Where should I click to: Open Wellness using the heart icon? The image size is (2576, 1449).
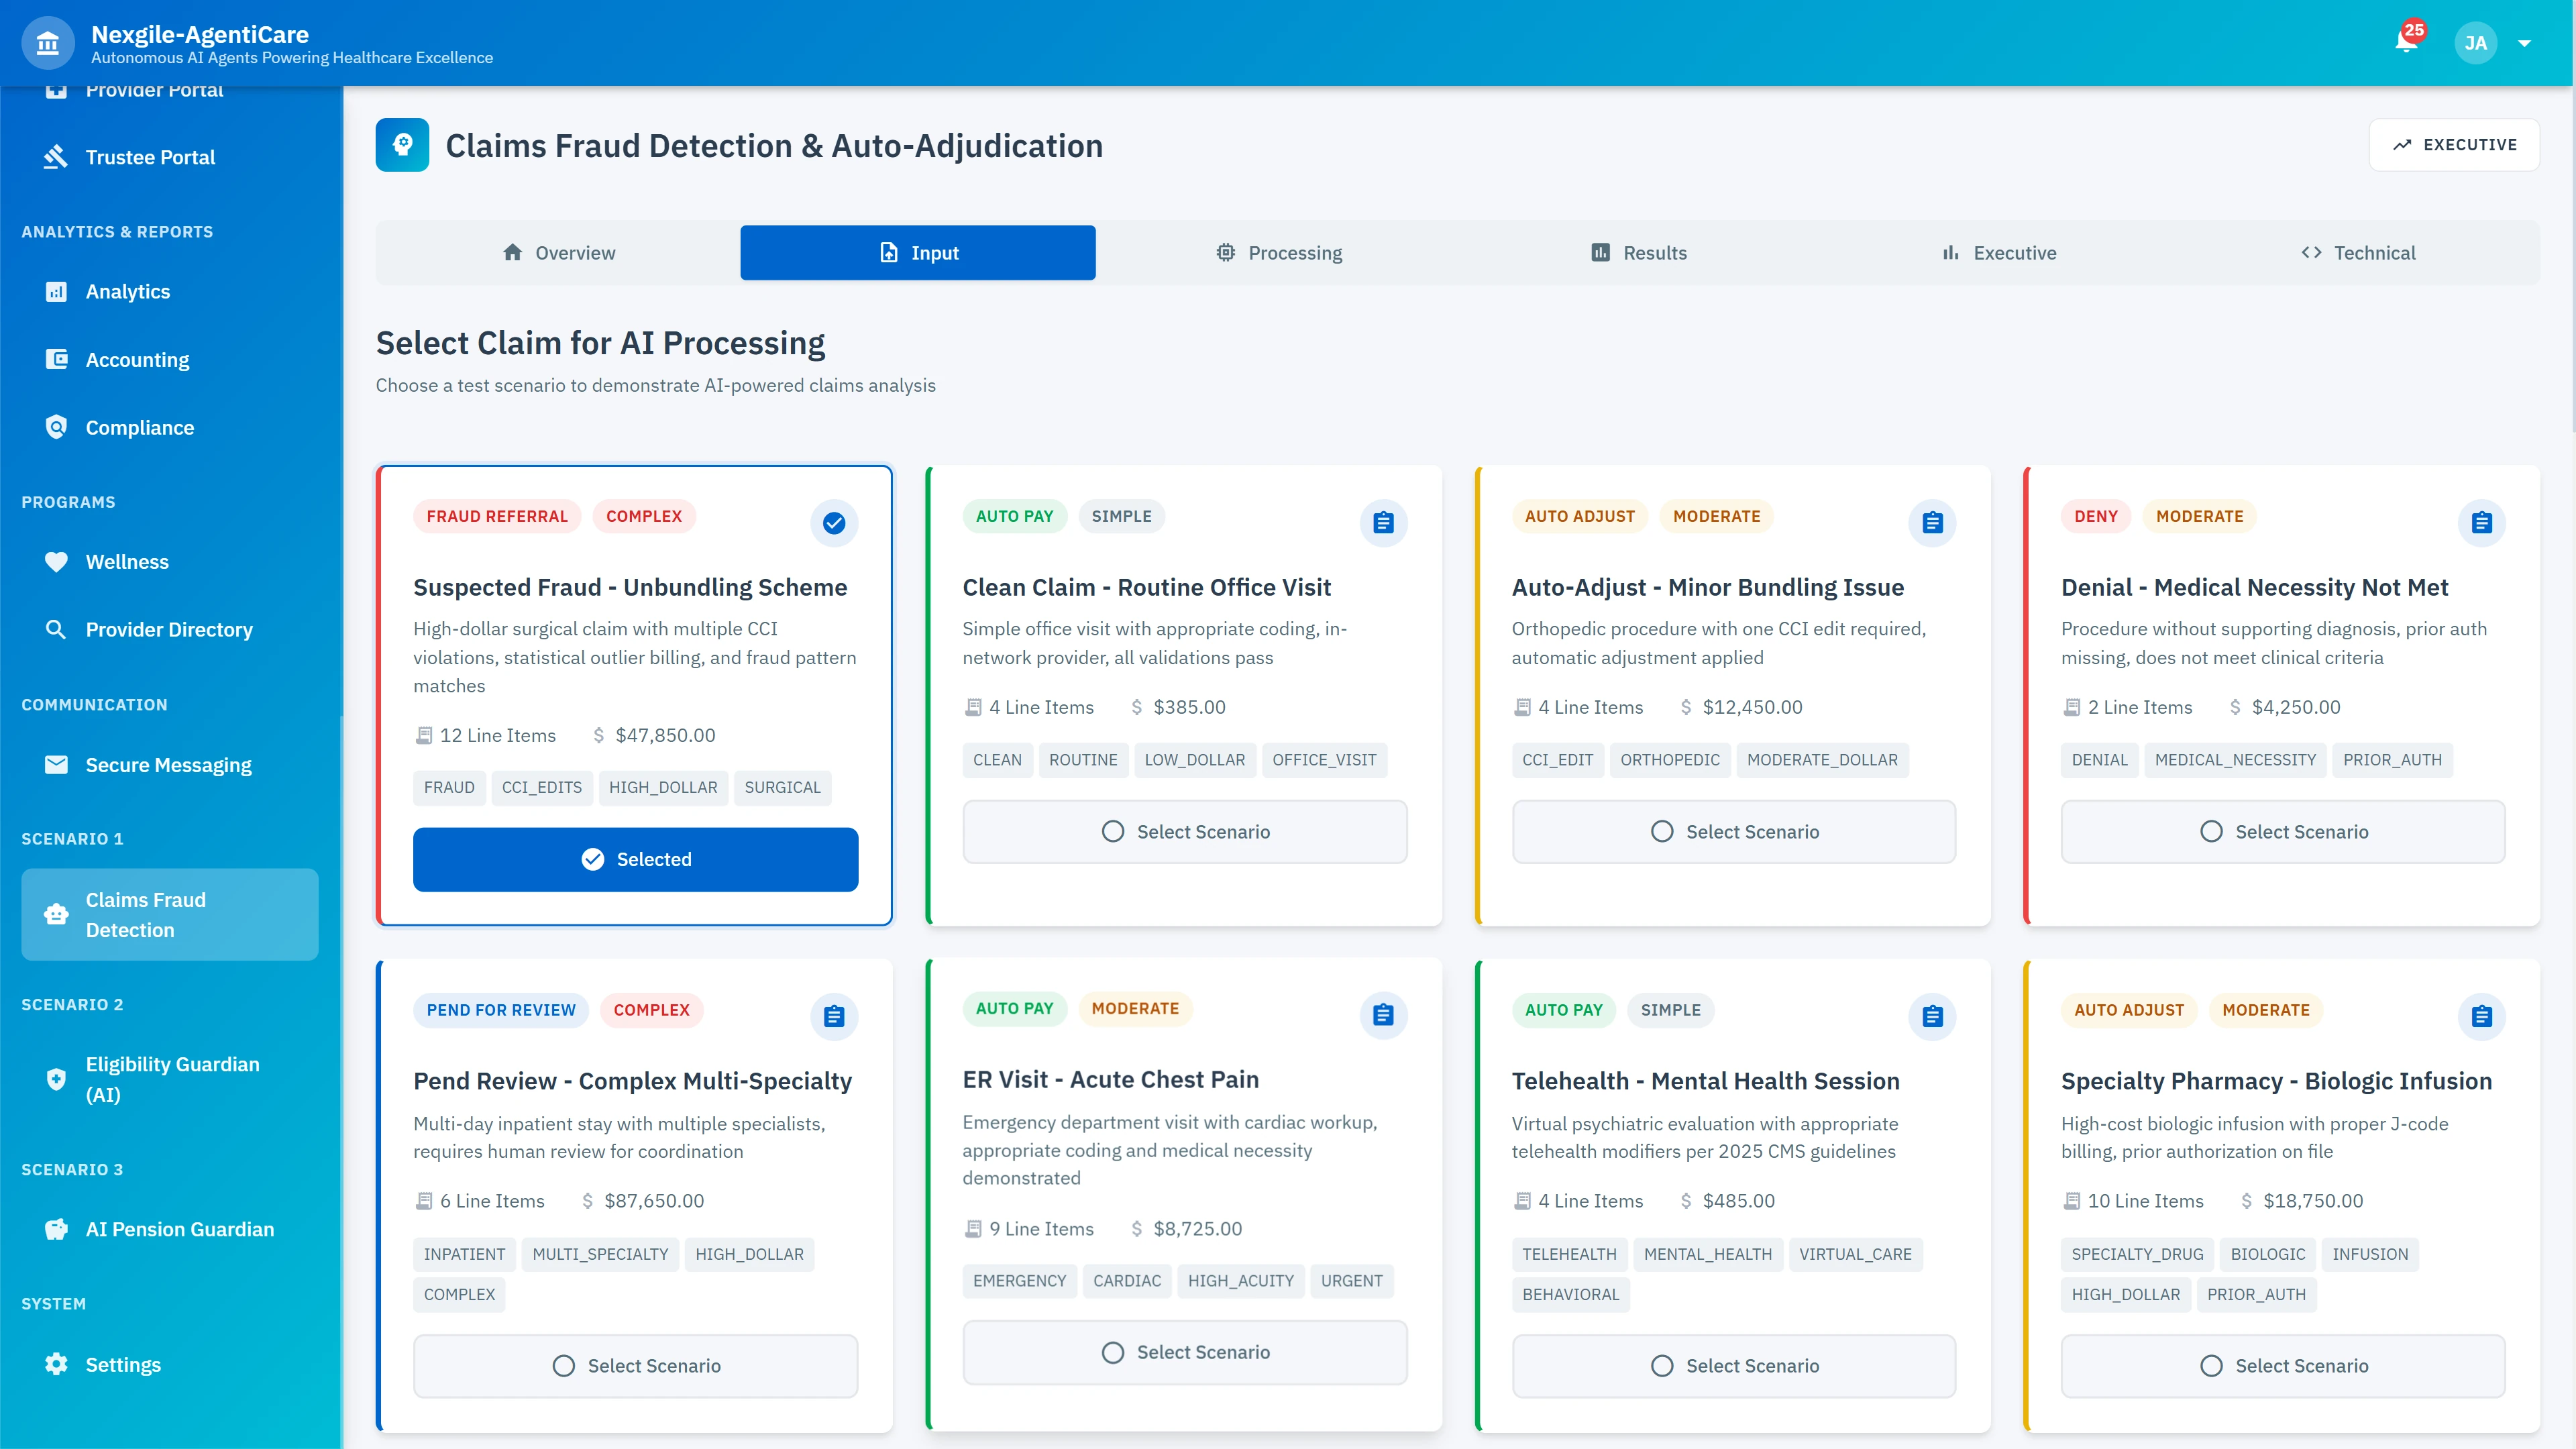(56, 561)
